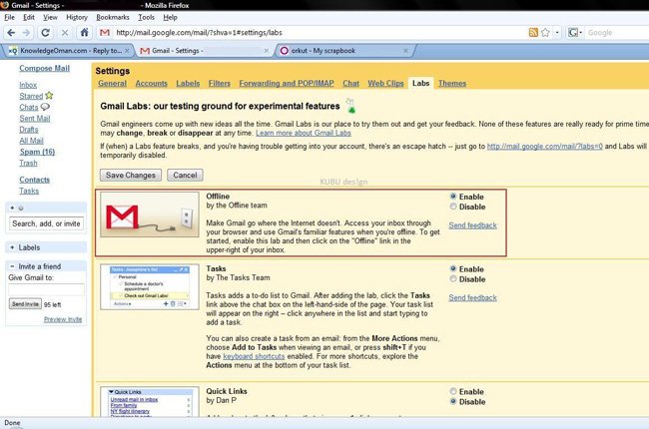The image size is (649, 429).
Task: Click Send feedback for the Tasks lab
Action: click(472, 298)
